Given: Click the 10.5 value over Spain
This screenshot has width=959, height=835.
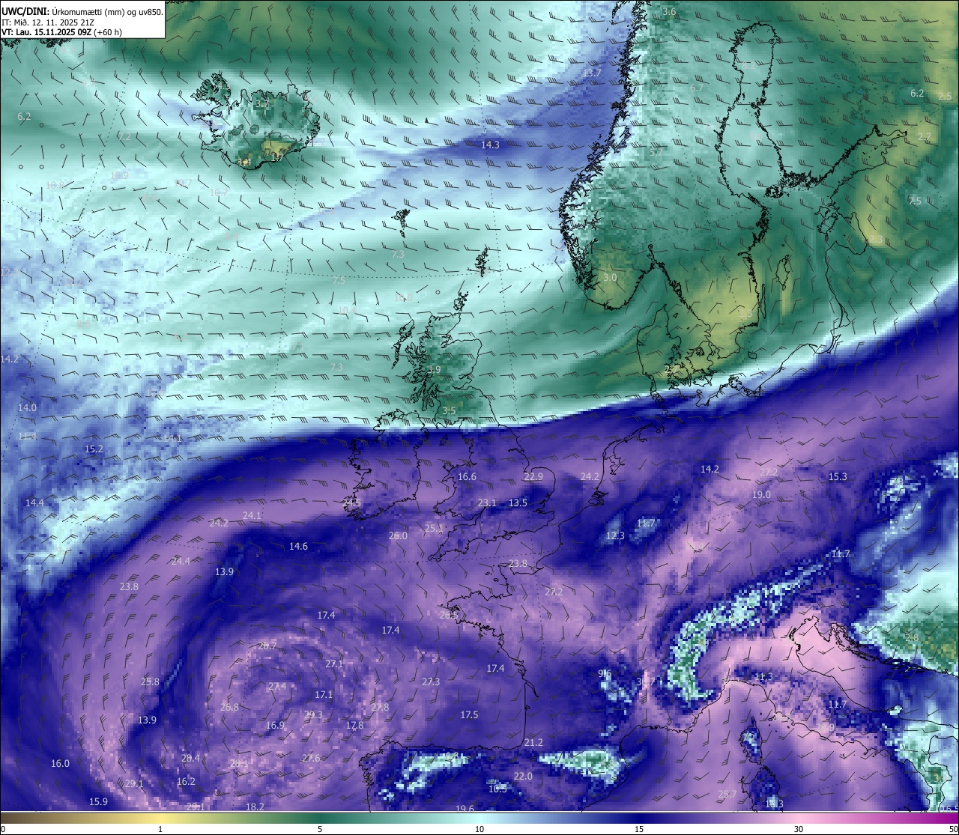Looking at the screenshot, I should (497, 789).
